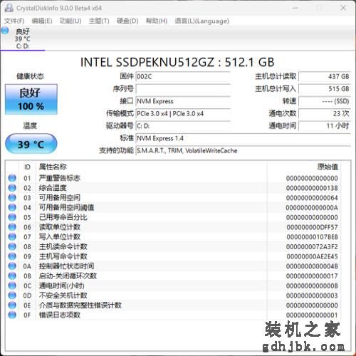Click the empty serial number field
This screenshot has height=356, width=356.
[x=183, y=89]
